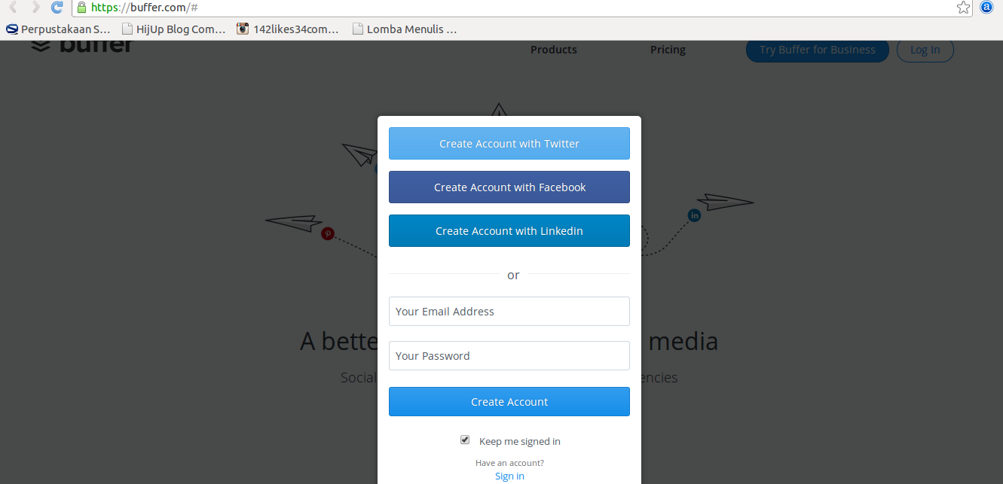Reload the page with the refresh icon
Screen dimensions: 1003x484
pos(57,8)
